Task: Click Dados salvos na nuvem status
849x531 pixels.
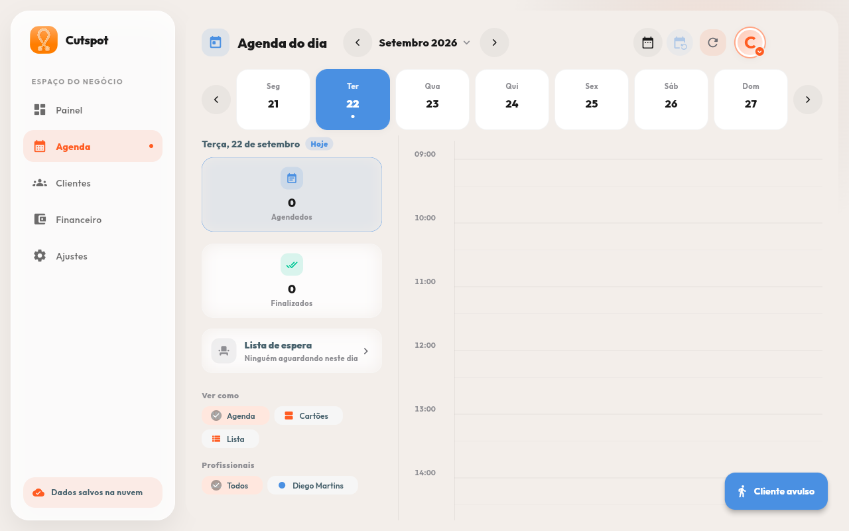Action: tap(93, 493)
